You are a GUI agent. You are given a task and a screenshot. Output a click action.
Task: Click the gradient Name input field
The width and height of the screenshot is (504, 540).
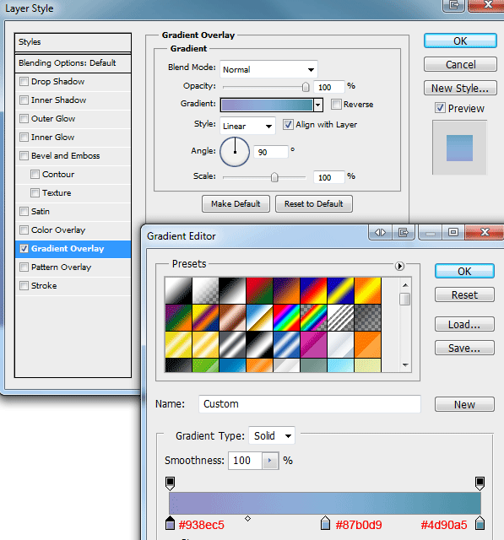309,403
